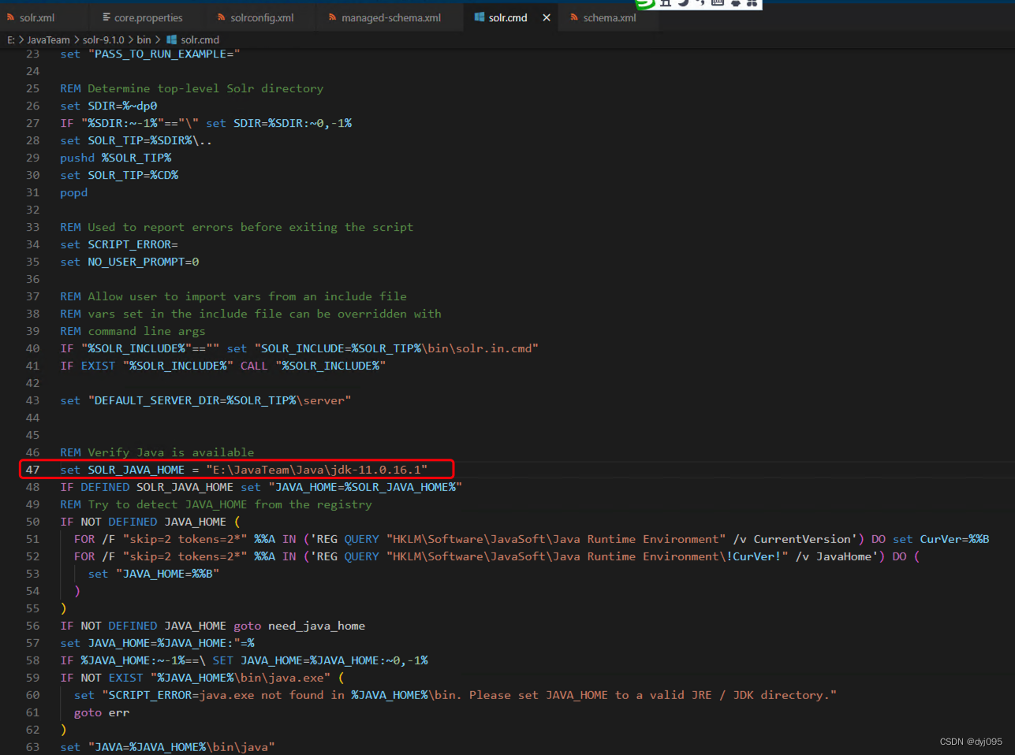This screenshot has height=755, width=1015.
Task: Switch to the solrconfig.xml tab
Action: click(262, 17)
